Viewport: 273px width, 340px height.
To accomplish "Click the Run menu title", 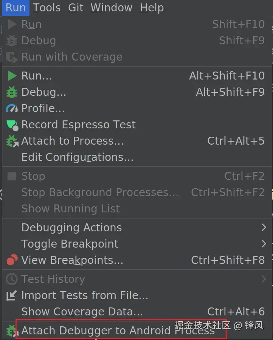I will (x=16, y=8).
